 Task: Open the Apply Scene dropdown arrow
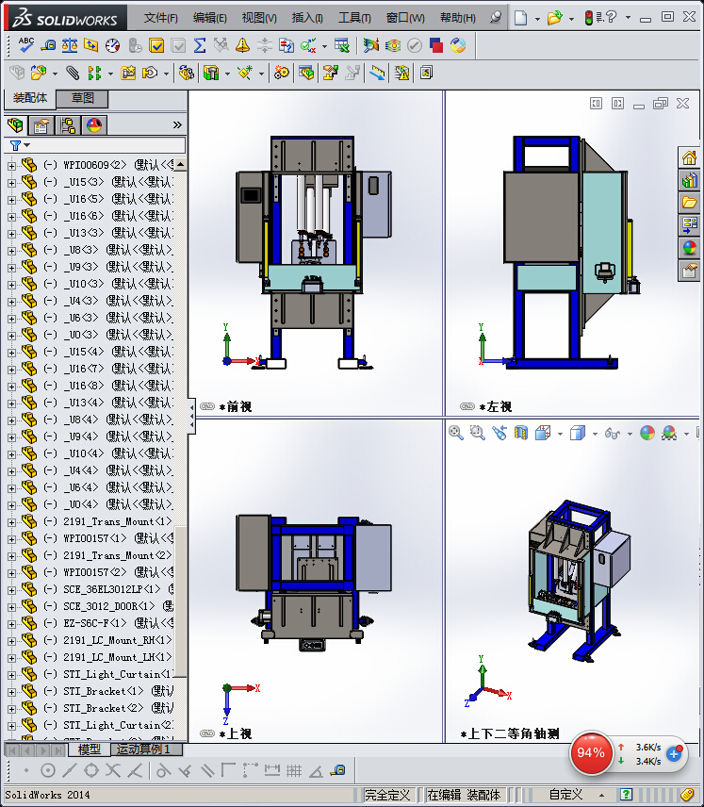point(686,434)
